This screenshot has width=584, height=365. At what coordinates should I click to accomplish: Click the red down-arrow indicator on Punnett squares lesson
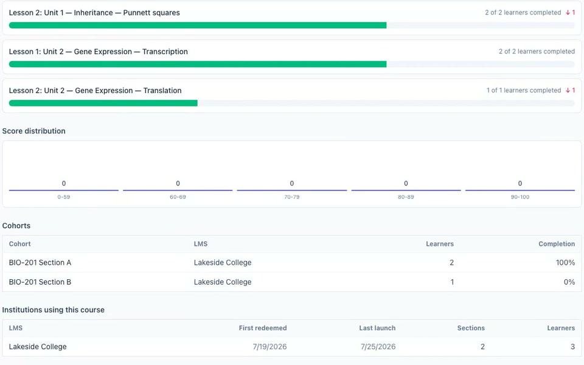click(570, 13)
